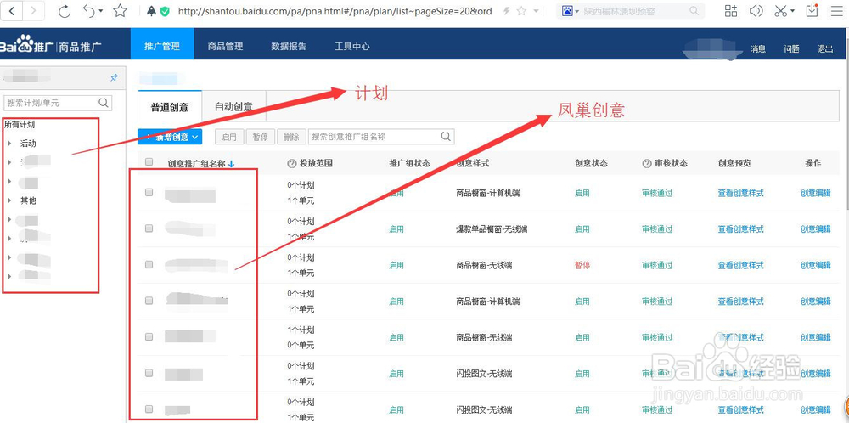Viewport: 849px width, 423px height.
Task: Click the red 暂停 creative status text
Action: coord(582,265)
